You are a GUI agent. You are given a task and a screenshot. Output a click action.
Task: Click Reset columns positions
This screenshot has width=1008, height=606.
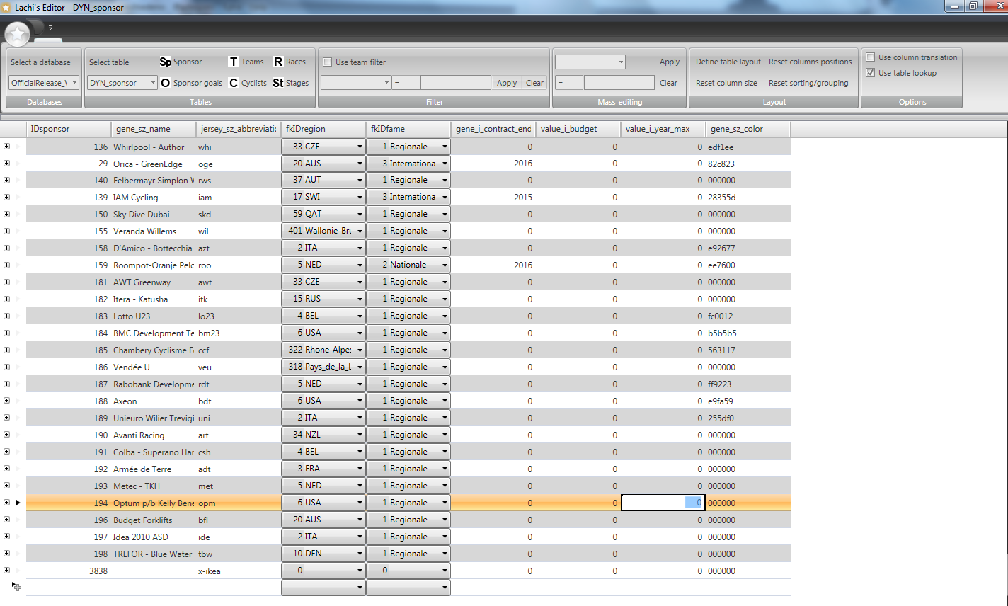(810, 62)
